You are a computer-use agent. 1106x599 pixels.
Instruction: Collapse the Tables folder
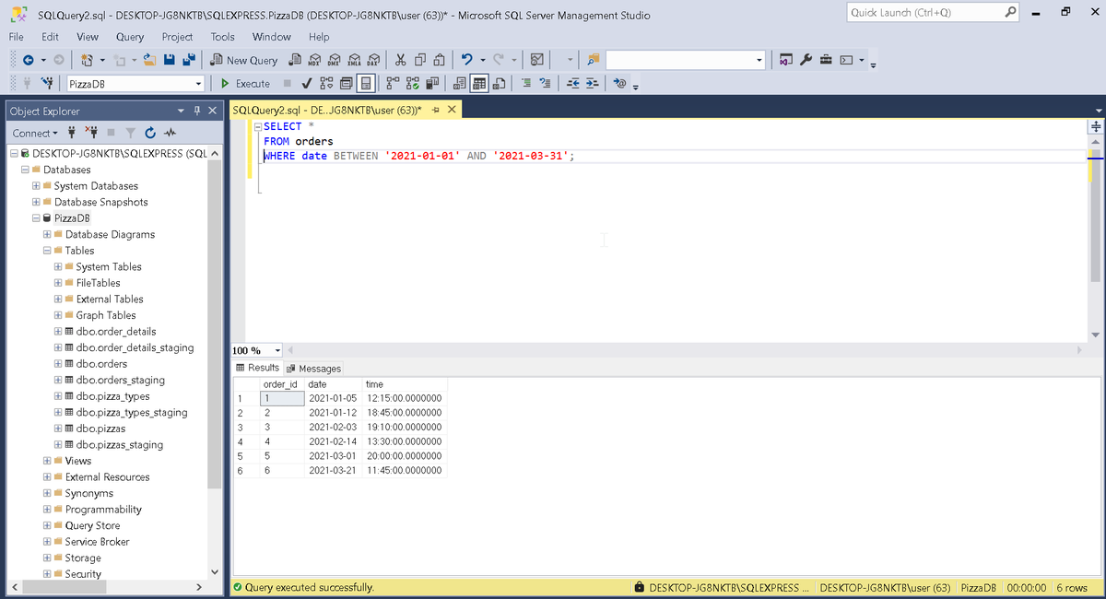pos(46,251)
